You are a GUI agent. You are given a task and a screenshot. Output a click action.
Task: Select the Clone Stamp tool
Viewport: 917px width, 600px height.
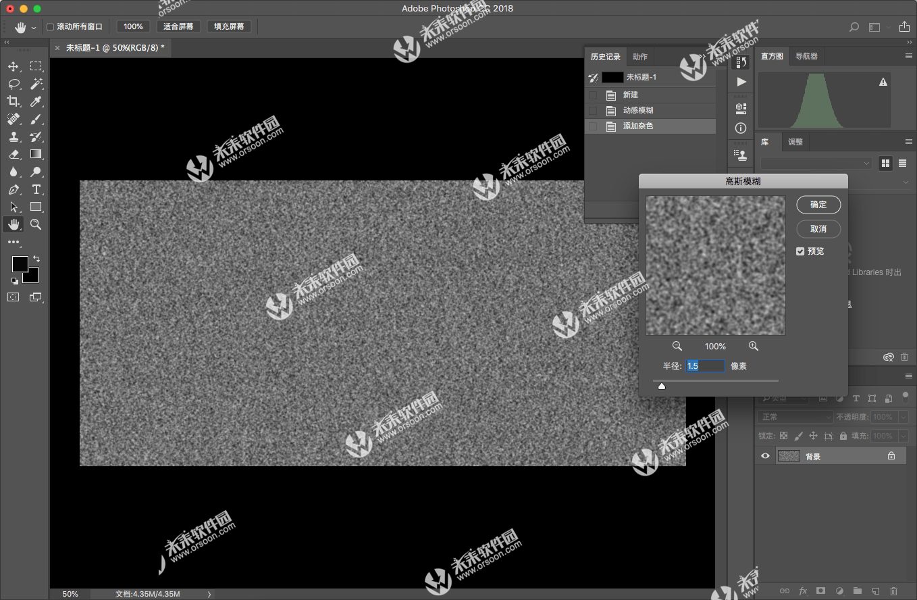point(13,136)
